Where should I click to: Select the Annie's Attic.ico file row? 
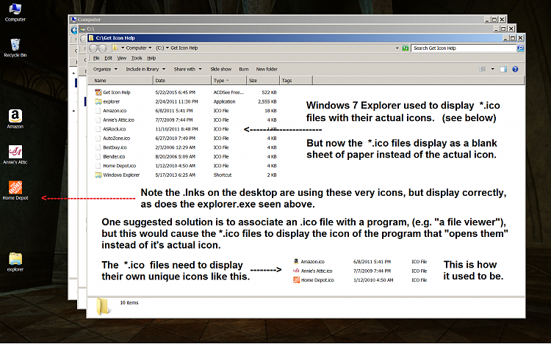coord(186,120)
